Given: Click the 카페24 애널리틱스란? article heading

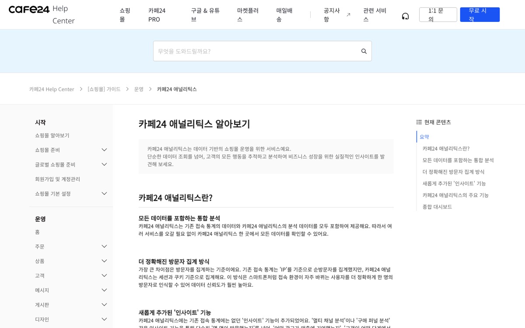Looking at the screenshot, I should [x=175, y=198].
